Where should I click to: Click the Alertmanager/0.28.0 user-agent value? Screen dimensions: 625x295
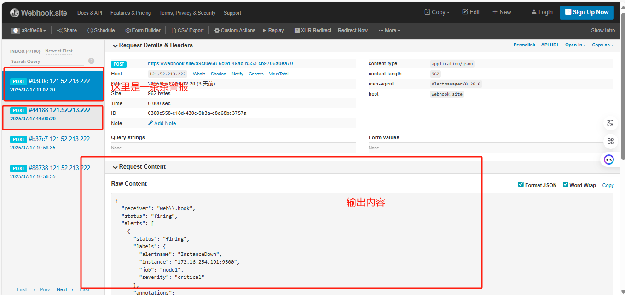pyautogui.click(x=456, y=84)
